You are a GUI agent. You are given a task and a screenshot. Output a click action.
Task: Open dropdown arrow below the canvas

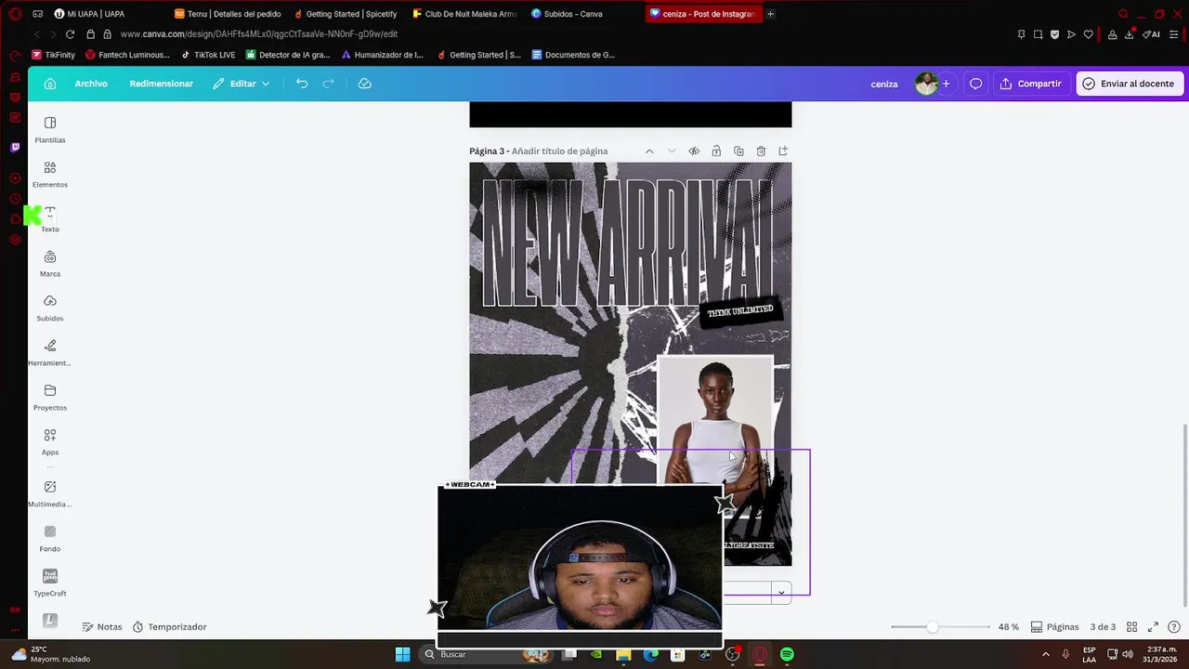pos(781,592)
